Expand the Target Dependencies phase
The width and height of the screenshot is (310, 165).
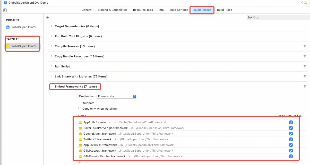[51, 26]
